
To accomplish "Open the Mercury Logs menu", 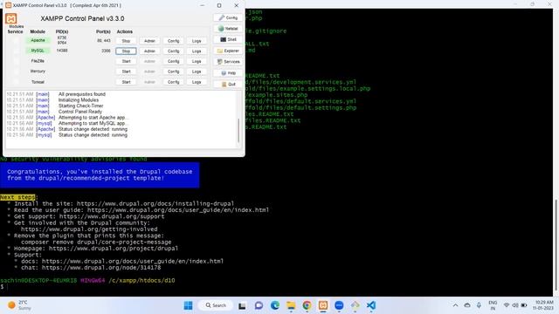I will coord(197,72).
